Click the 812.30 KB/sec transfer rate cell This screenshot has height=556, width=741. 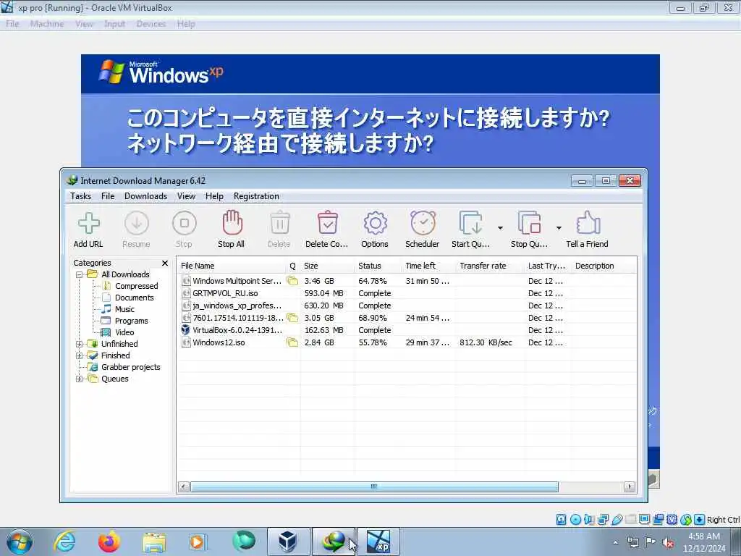(486, 342)
